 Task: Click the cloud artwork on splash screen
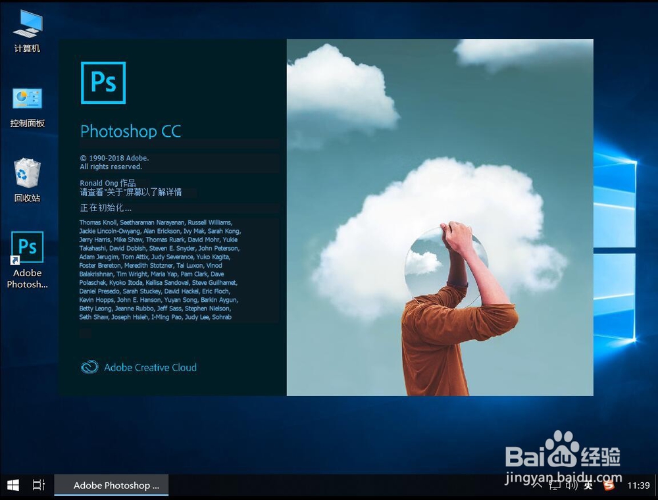[x=440, y=217]
